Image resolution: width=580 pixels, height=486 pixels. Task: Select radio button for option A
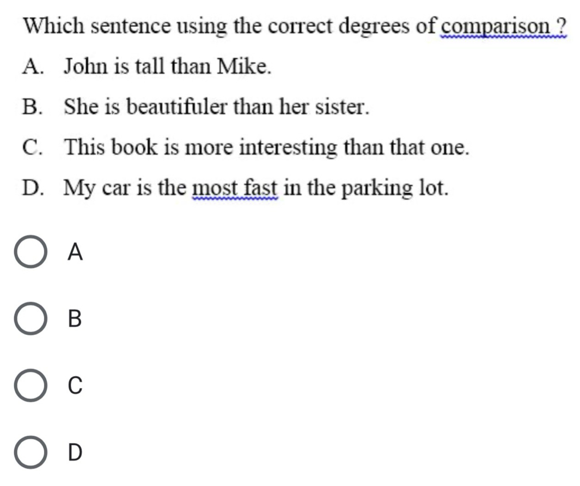(30, 251)
